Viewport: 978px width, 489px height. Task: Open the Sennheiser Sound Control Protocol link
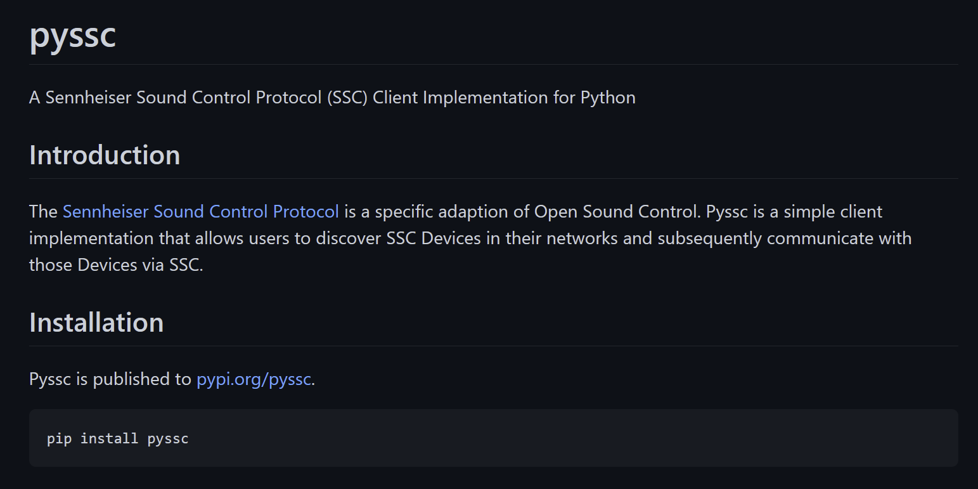(200, 211)
